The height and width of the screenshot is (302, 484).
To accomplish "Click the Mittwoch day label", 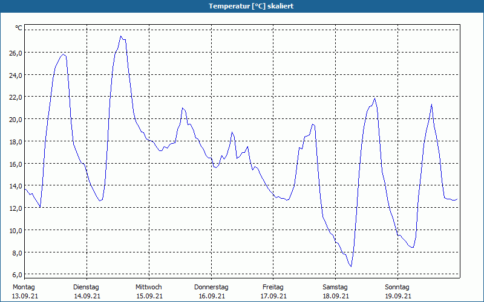I will [x=149, y=288].
